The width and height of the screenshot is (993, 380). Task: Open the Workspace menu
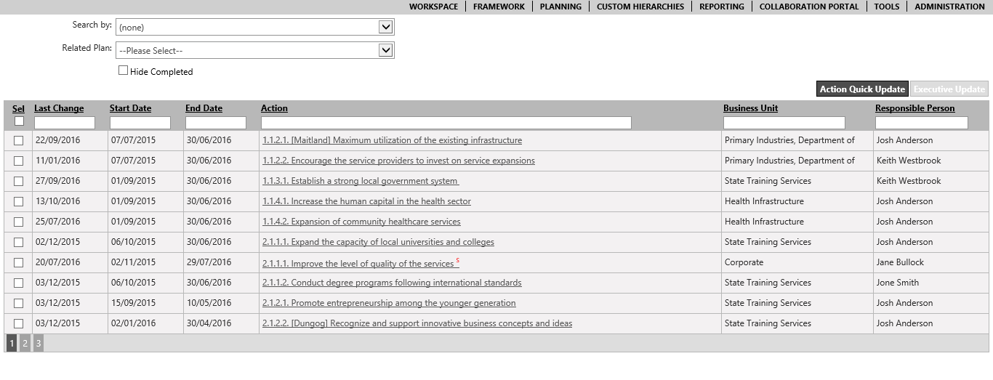point(433,7)
